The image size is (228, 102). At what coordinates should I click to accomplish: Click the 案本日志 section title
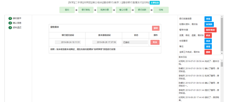(x=183, y=57)
